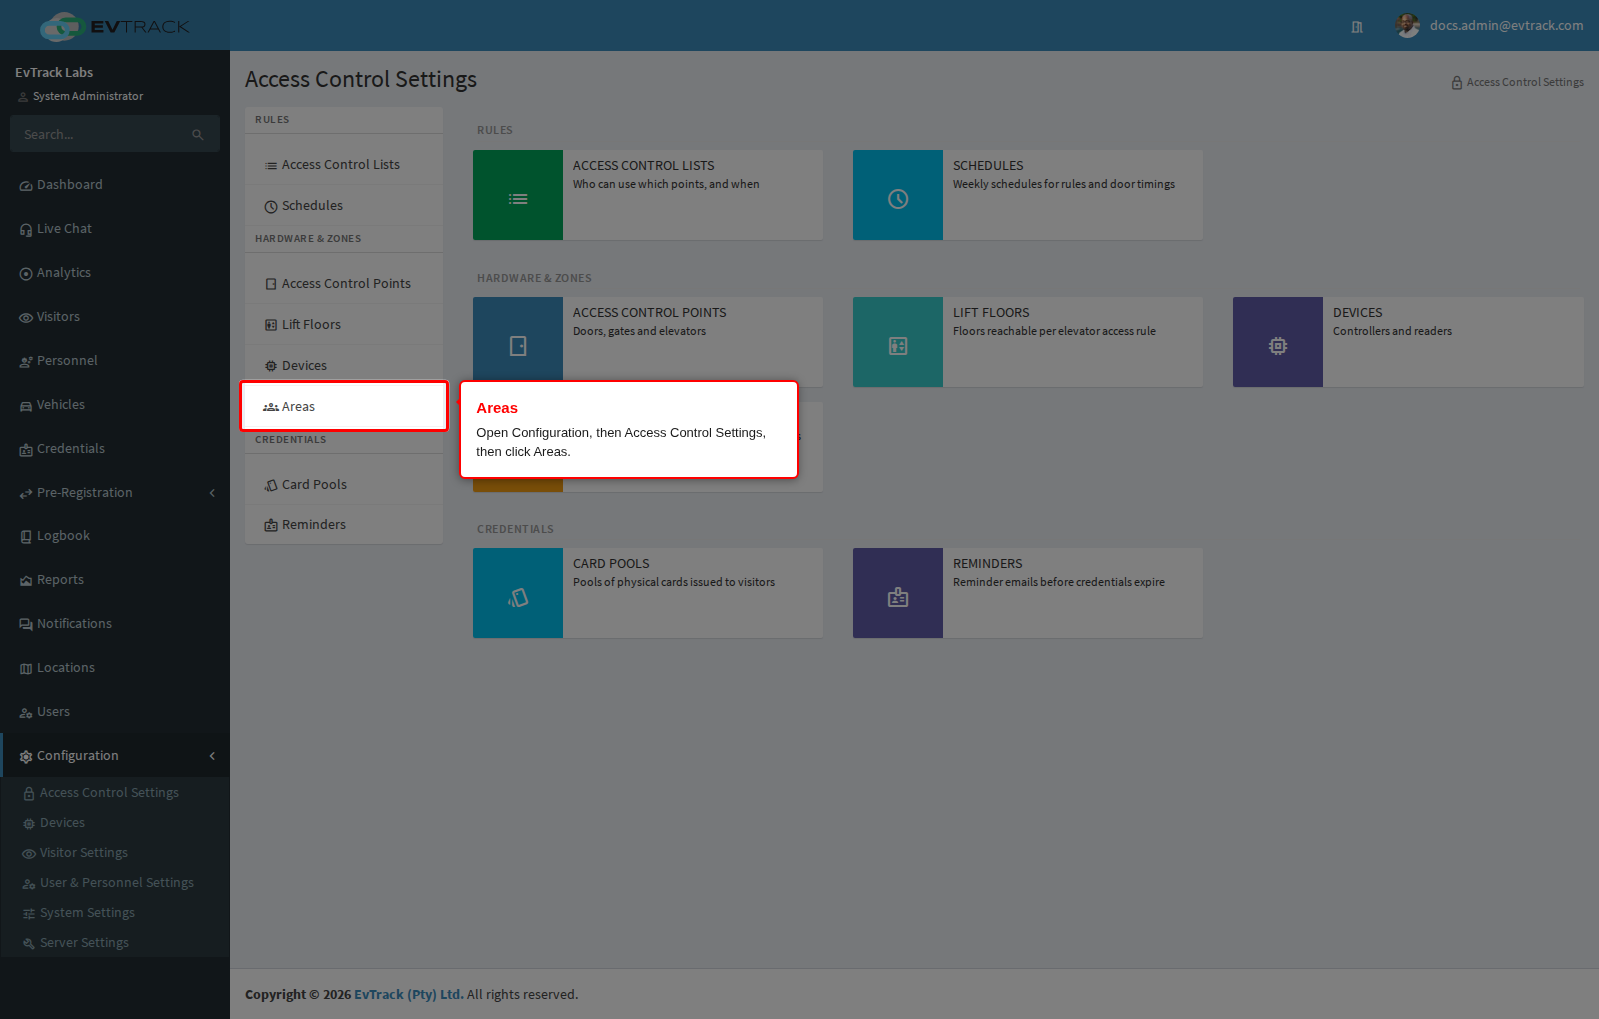The width and height of the screenshot is (1599, 1019).
Task: Click the Visitors eye icon in sidebar
Action: [x=26, y=318]
